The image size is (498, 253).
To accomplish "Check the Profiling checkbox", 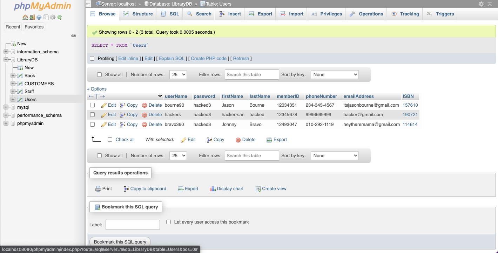I will tap(92, 58).
